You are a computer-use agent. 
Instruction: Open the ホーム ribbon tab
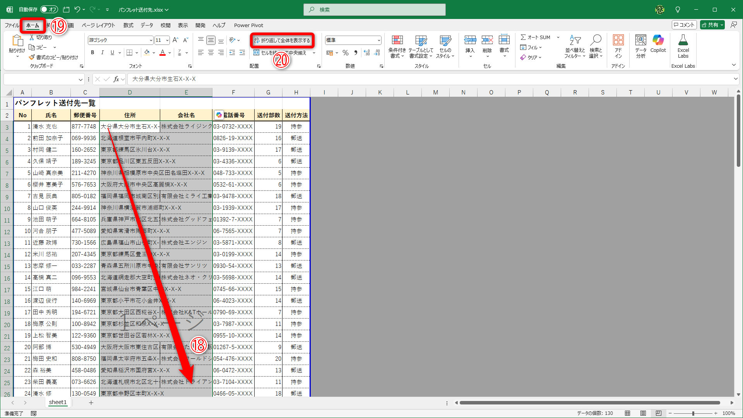pyautogui.click(x=33, y=25)
